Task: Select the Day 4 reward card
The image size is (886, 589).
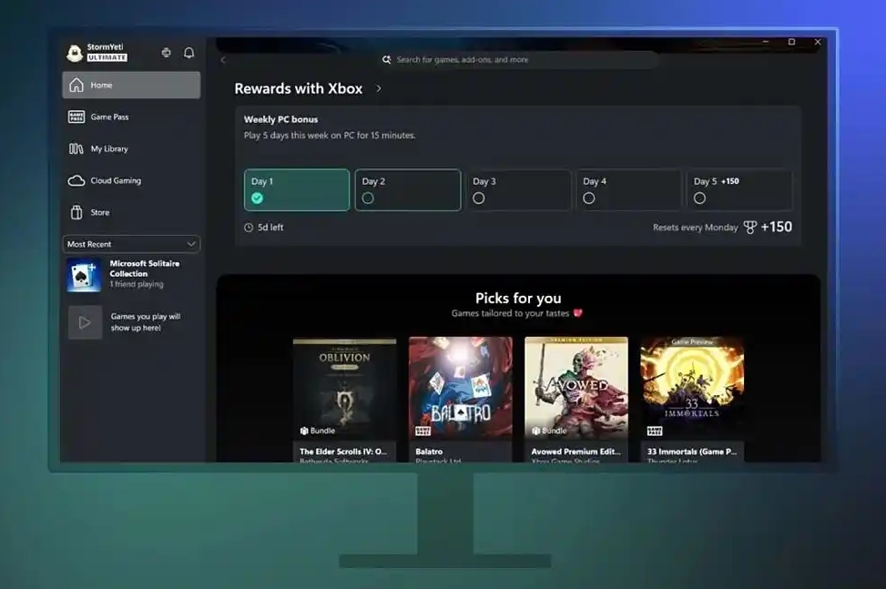Action: (x=628, y=189)
